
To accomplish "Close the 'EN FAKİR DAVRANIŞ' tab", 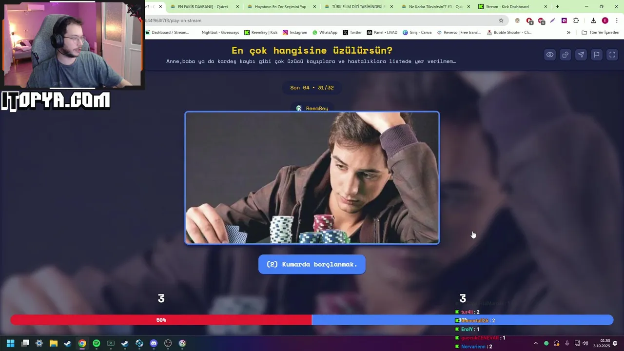I will [x=237, y=7].
